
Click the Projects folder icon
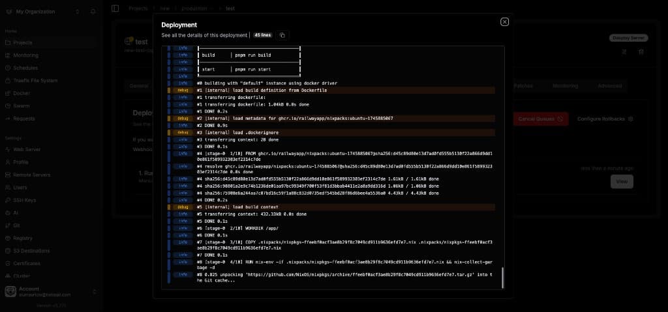[8, 42]
